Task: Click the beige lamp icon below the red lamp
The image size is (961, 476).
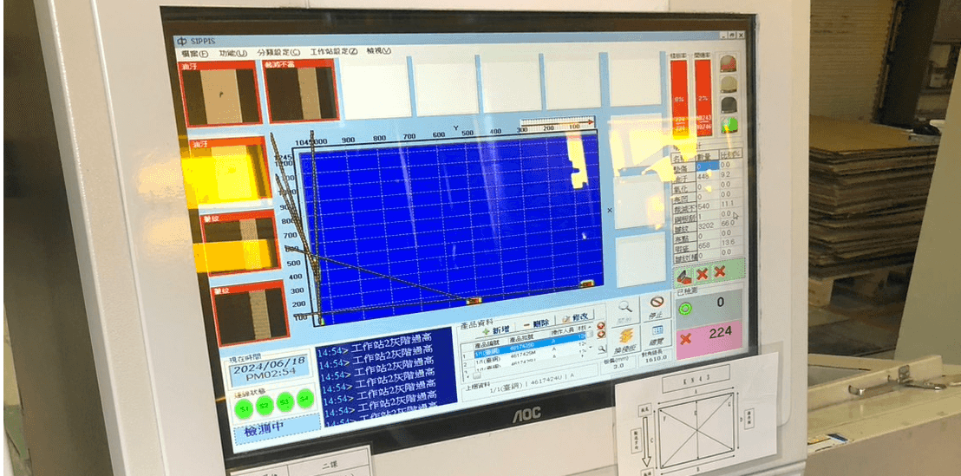Action: pos(728,84)
